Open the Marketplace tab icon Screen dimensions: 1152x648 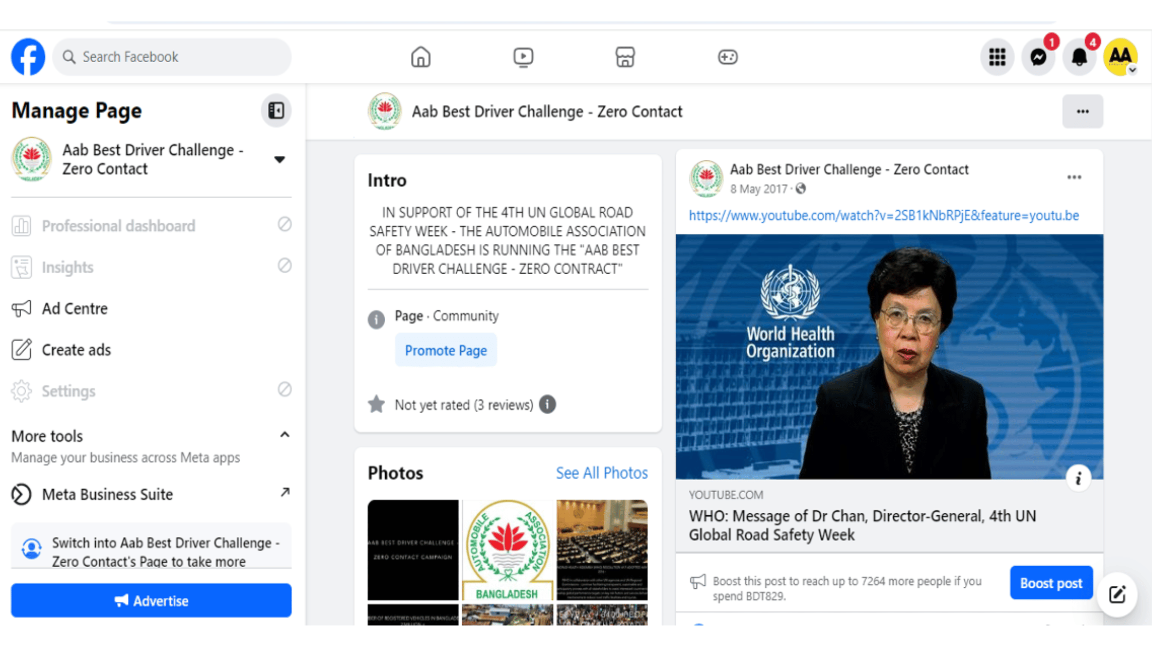pyautogui.click(x=625, y=57)
